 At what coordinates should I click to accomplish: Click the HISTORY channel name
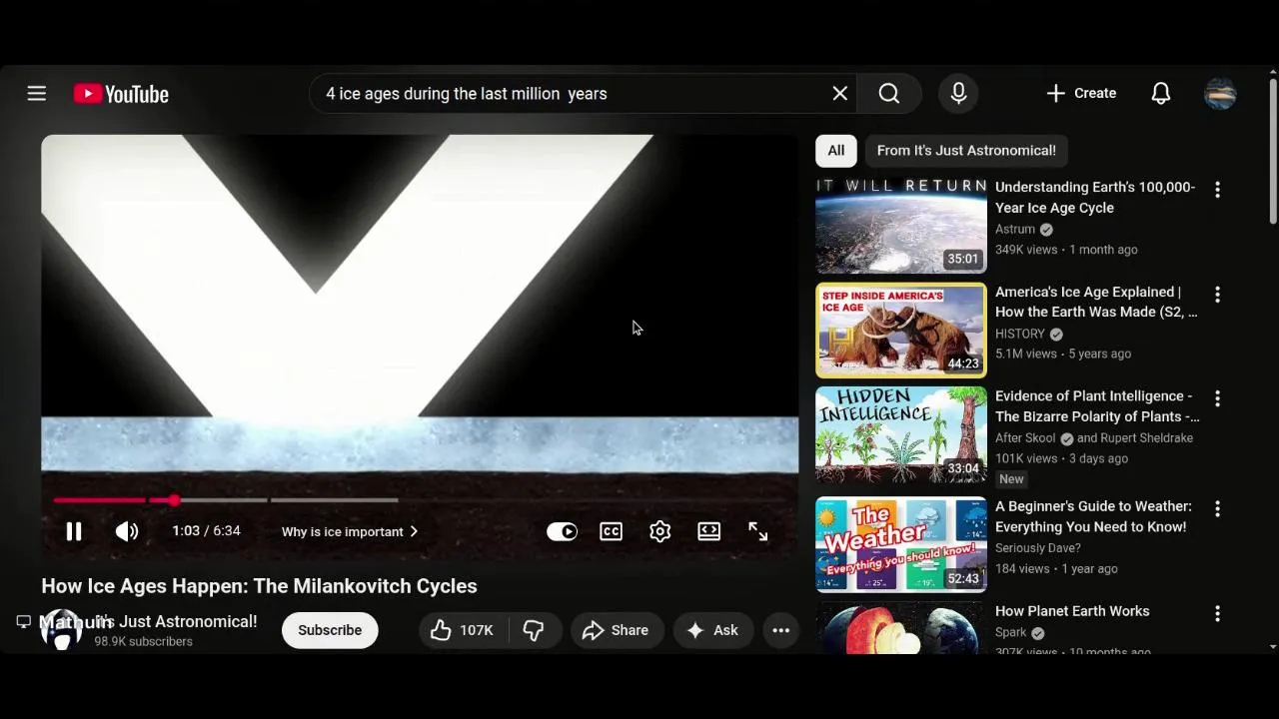pos(1020,334)
